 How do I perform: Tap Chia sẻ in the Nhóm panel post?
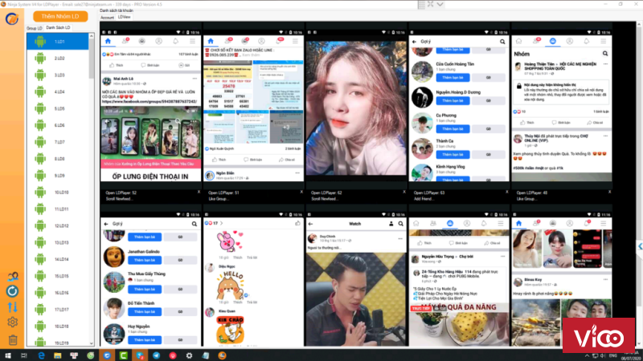tap(595, 123)
